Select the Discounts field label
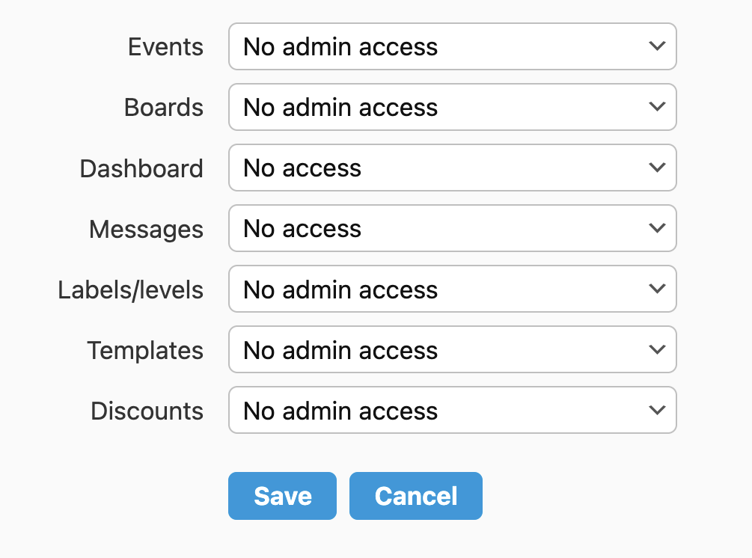Viewport: 752px width, 558px height. click(147, 411)
